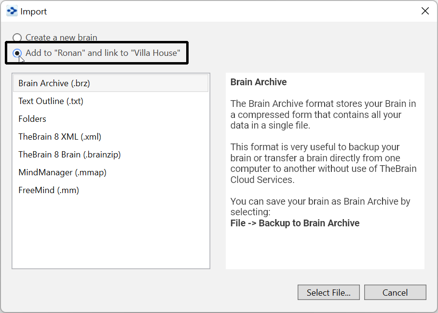
Task: Select the "Create a new brain" option
Action: point(17,38)
